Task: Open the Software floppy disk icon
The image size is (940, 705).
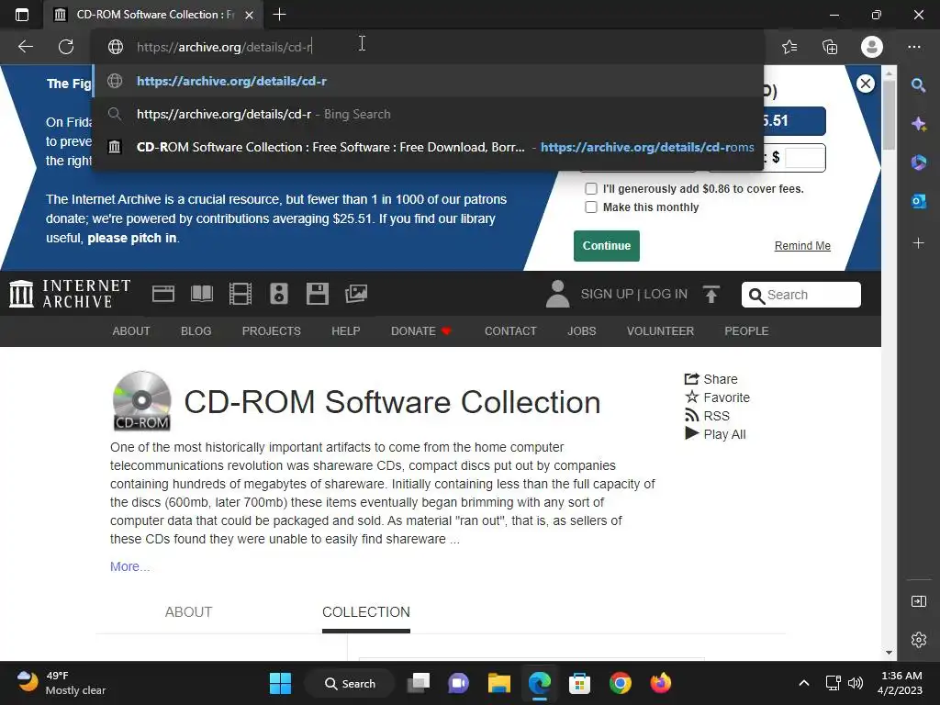Action: (x=317, y=294)
